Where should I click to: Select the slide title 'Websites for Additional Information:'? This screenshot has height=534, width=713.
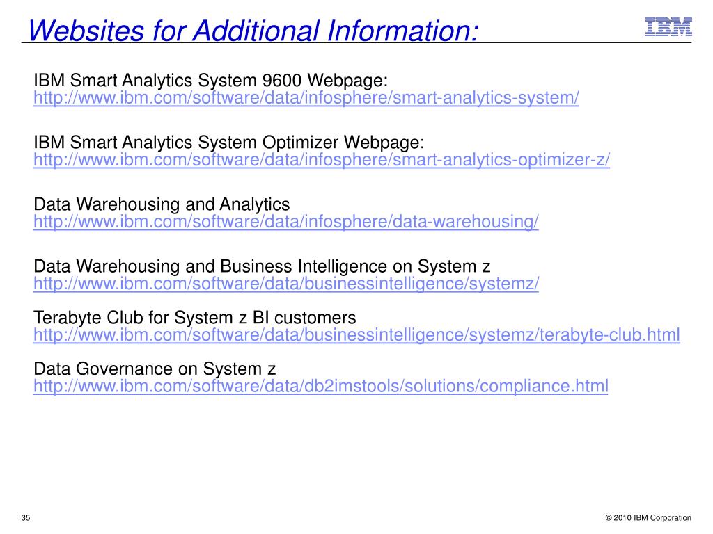pos(253,31)
